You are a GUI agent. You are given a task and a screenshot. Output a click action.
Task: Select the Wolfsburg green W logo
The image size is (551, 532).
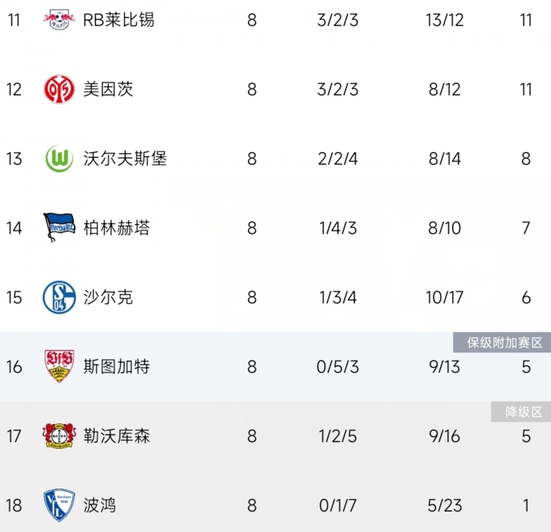pyautogui.click(x=59, y=159)
